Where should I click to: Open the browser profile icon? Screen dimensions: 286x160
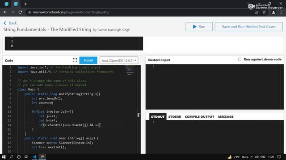tap(273, 12)
